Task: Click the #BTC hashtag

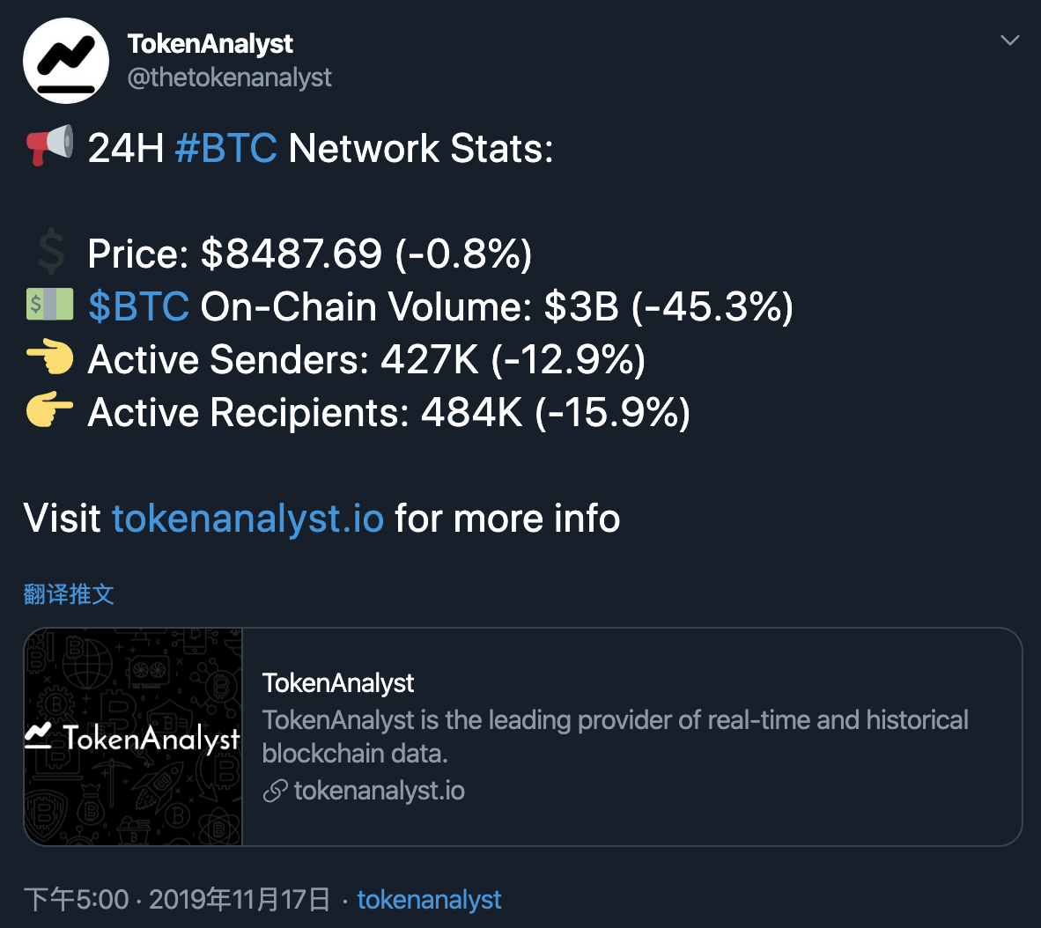Action: click(225, 147)
